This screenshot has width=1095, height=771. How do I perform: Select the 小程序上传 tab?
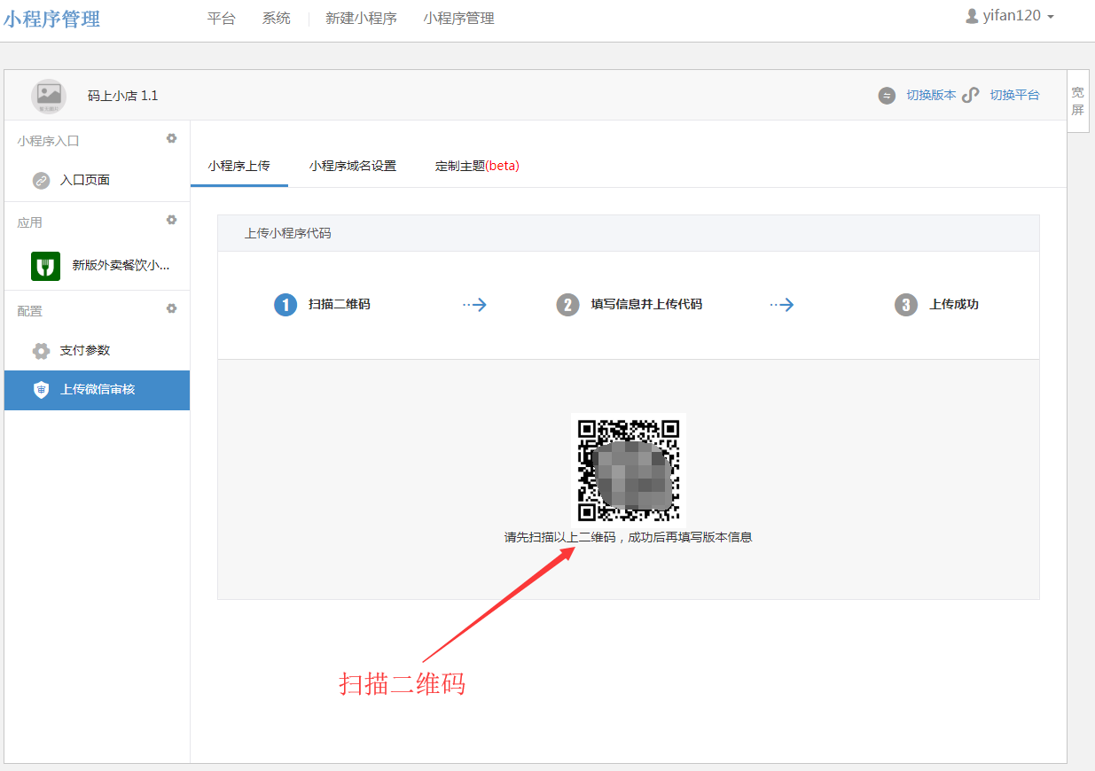tap(239, 166)
